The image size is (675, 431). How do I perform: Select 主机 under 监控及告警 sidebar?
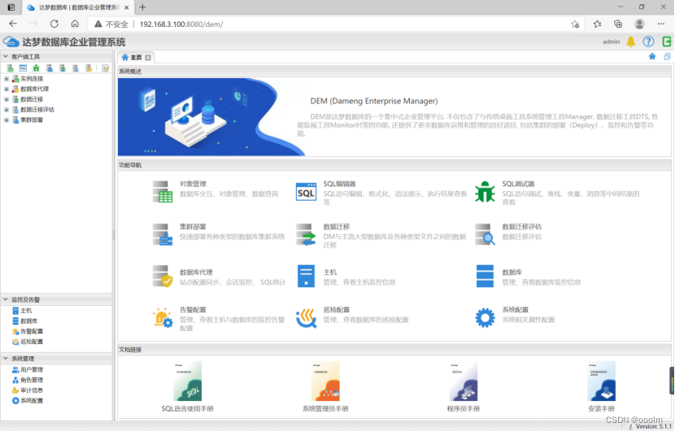coord(26,311)
